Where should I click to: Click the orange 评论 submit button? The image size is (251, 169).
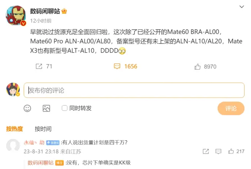tap(231, 108)
